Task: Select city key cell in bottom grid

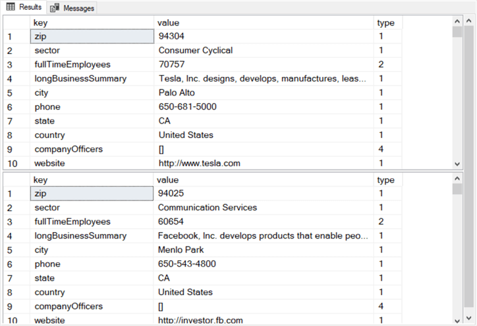Action: pos(92,250)
